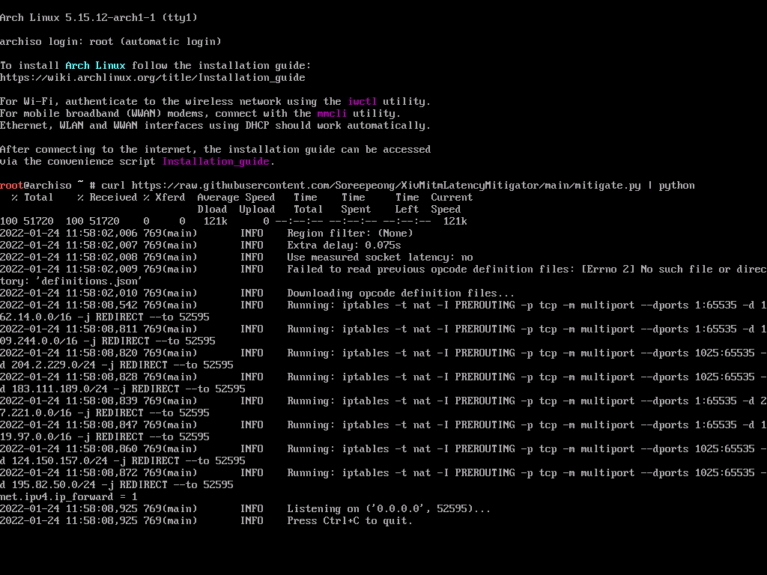This screenshot has width=767, height=575.
Task: Click the '11:58:08,542' timestamp
Action: coord(102,305)
